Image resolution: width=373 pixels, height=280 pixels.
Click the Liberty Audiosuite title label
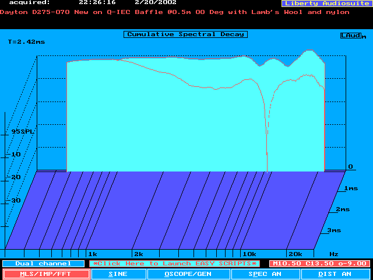(327, 3)
